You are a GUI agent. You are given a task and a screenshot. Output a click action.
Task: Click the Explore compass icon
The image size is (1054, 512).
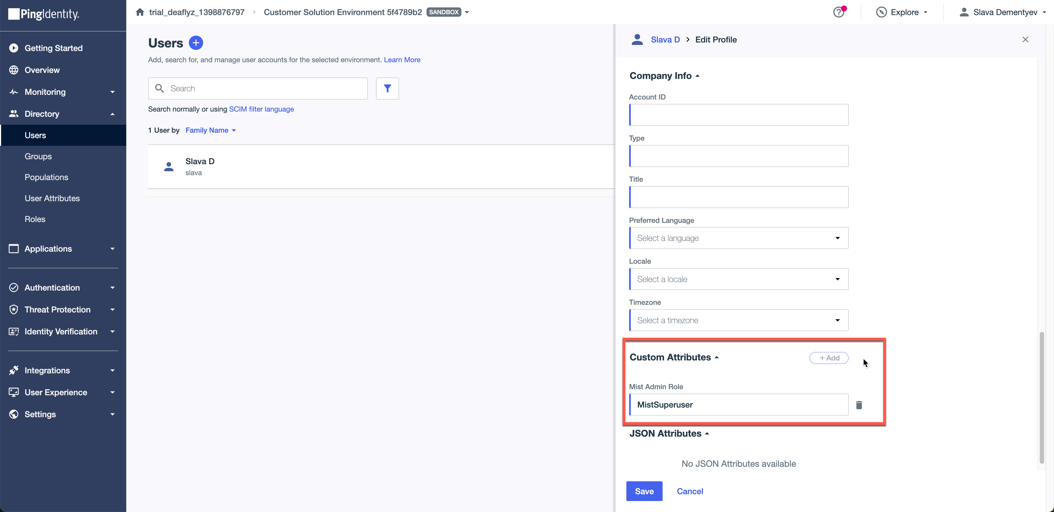point(881,12)
